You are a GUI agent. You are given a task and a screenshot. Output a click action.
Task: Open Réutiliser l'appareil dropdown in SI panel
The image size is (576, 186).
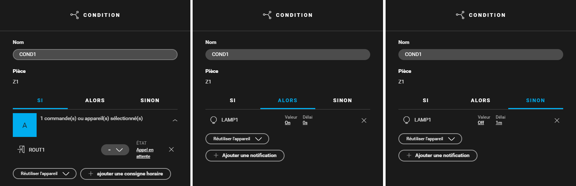coord(45,174)
